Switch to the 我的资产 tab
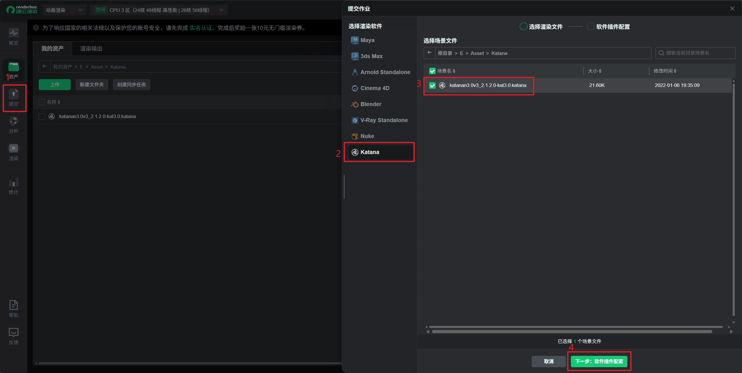The height and width of the screenshot is (373, 742). pos(52,49)
